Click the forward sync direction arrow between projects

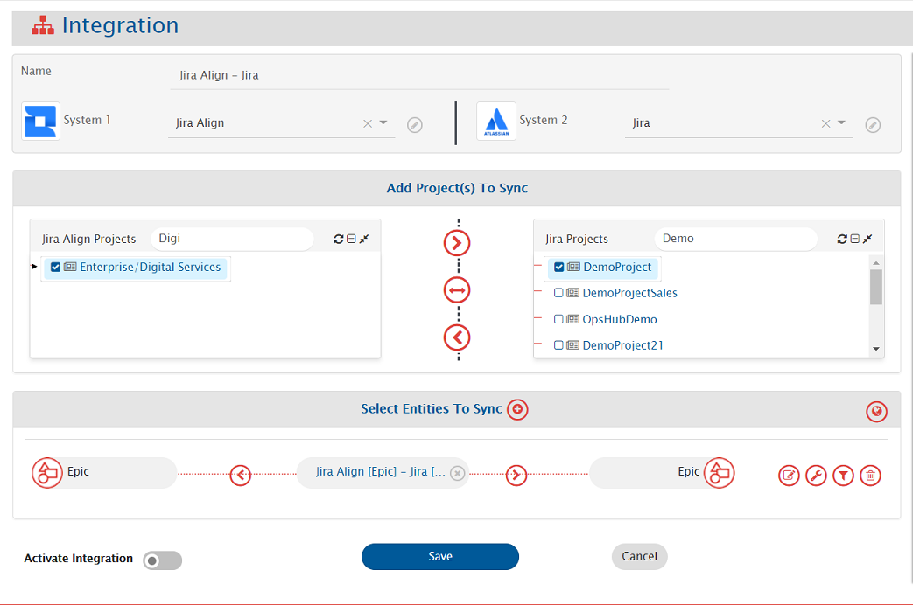(x=457, y=243)
